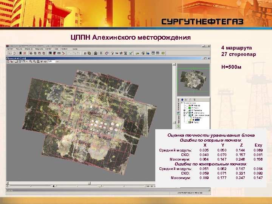Toggle visibility of the highlighted layer
This screenshot has width=272, height=204.
[193, 120]
